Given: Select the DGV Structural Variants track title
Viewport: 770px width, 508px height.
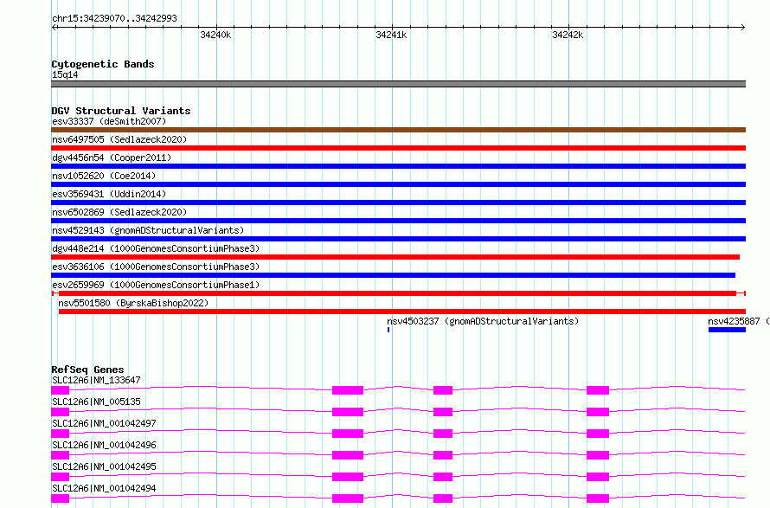Looking at the screenshot, I should [x=121, y=111].
